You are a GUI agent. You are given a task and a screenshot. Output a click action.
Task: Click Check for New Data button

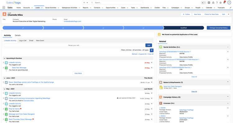coord(212,14)
